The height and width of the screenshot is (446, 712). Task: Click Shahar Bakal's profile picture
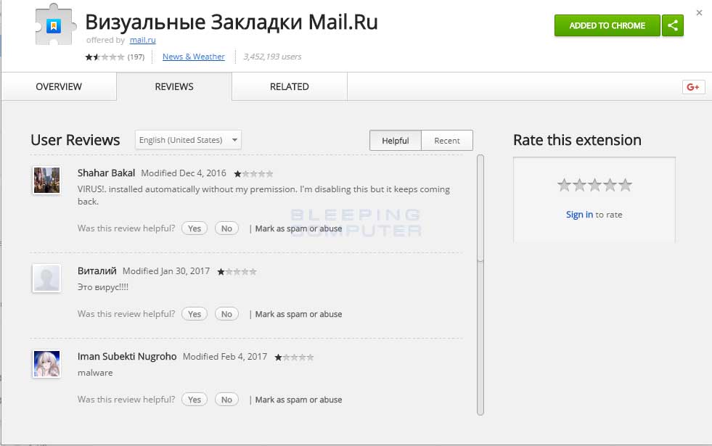(46, 182)
